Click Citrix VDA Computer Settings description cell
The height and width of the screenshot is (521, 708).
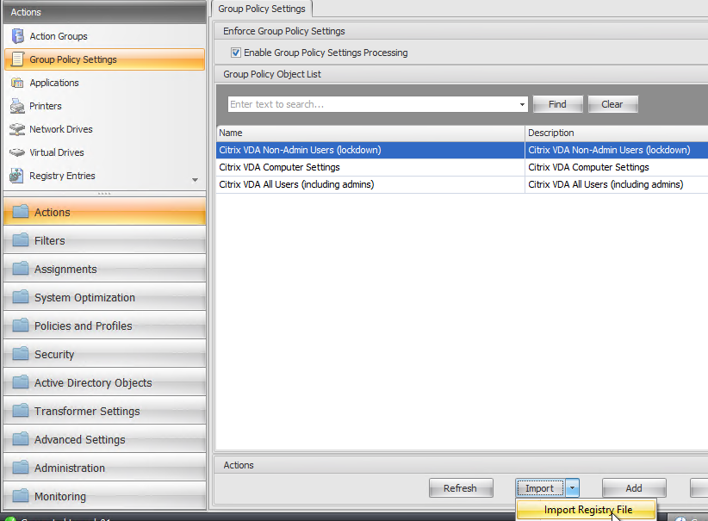pyautogui.click(x=617, y=167)
